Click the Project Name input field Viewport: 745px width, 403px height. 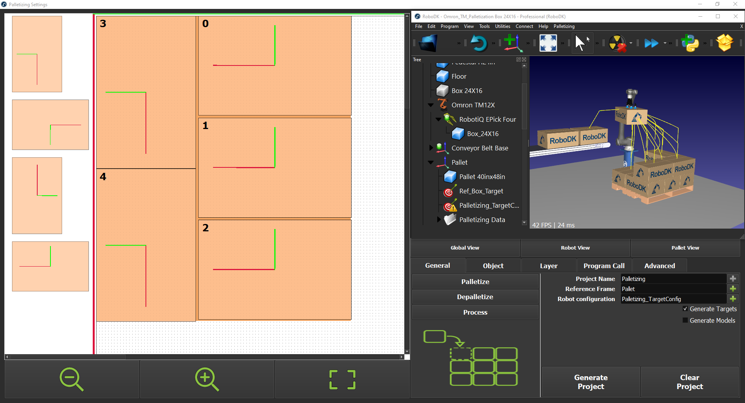(x=673, y=279)
